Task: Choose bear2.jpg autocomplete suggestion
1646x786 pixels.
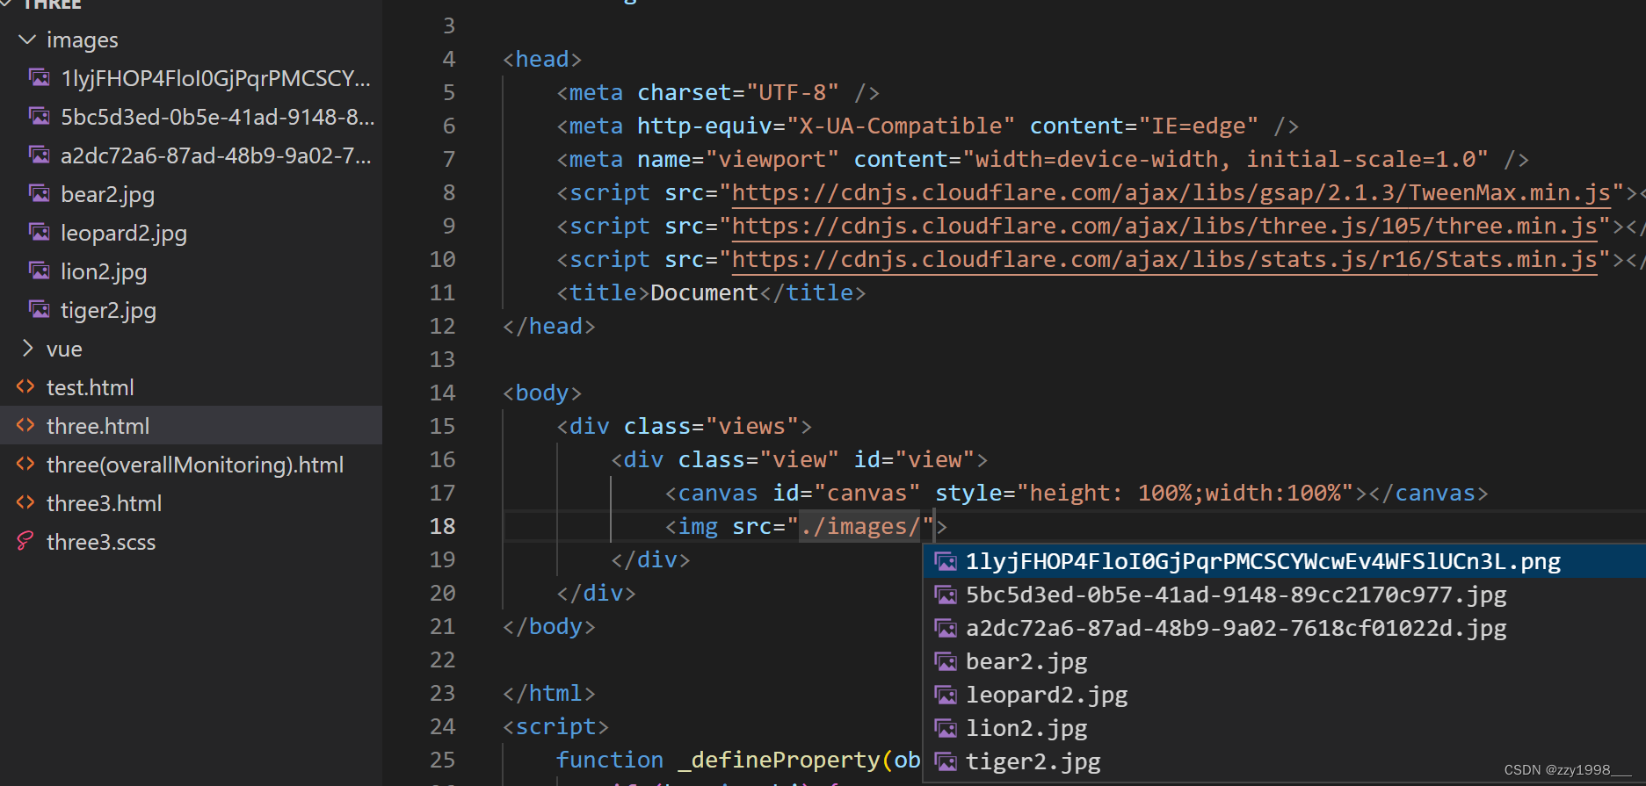Action: tap(1285, 661)
